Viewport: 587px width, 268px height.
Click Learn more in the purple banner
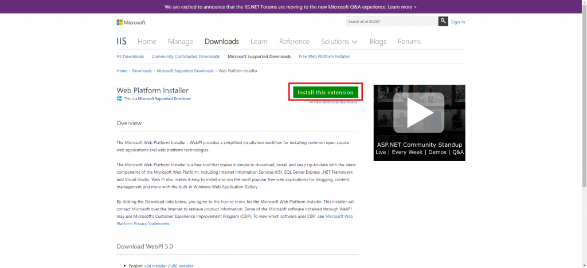pyautogui.click(x=402, y=7)
